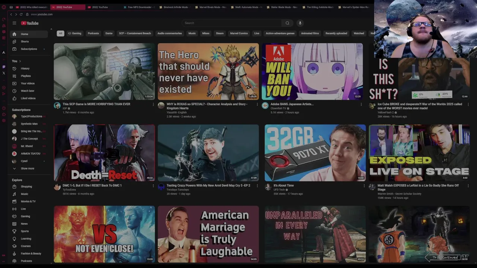Open options menu for WHY is ROXAS video

[x=257, y=105]
